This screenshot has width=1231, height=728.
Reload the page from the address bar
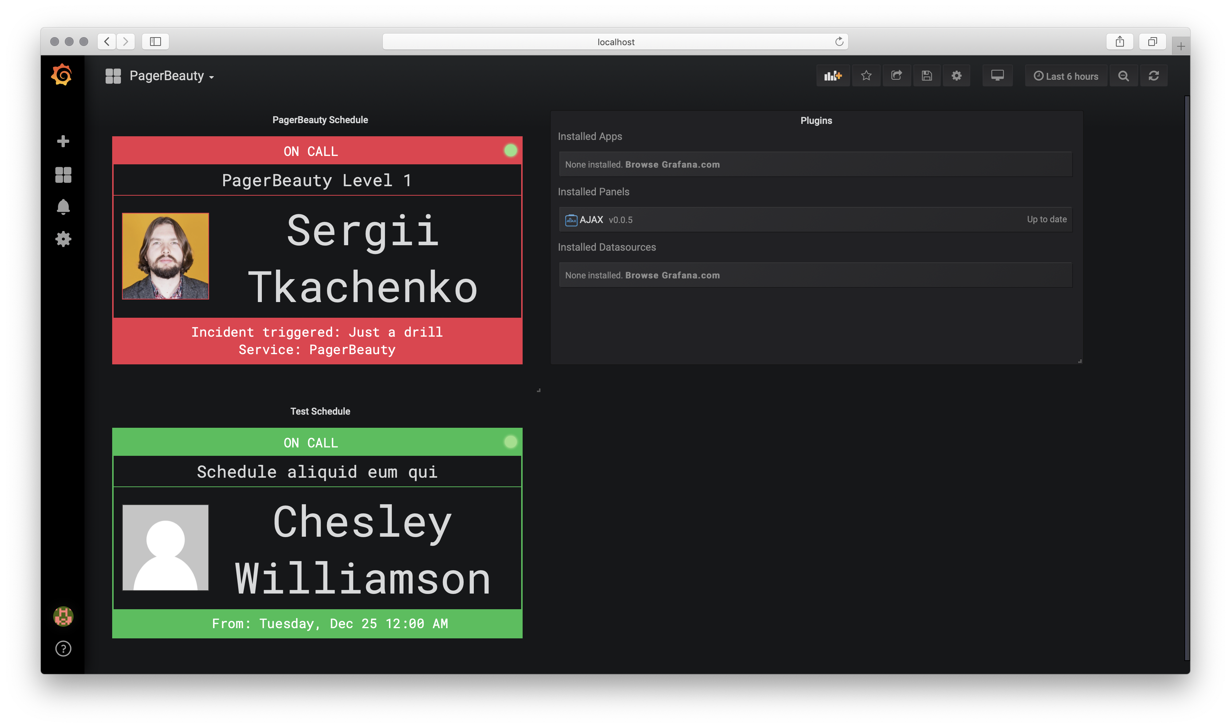[839, 41]
